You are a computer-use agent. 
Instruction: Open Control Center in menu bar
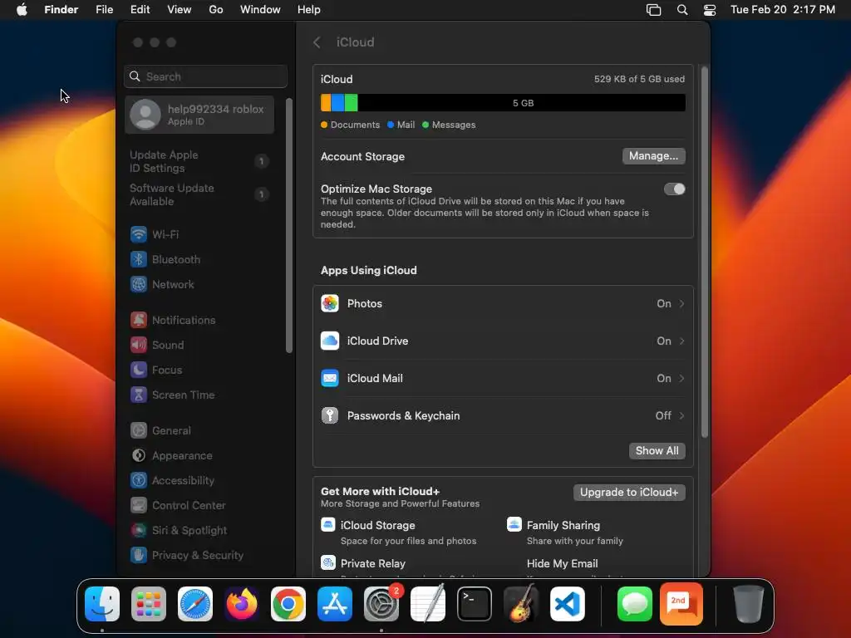coord(710,10)
